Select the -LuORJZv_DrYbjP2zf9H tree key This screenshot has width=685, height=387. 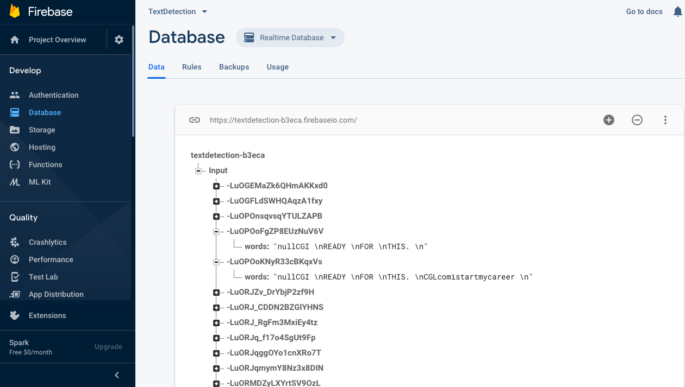point(270,292)
